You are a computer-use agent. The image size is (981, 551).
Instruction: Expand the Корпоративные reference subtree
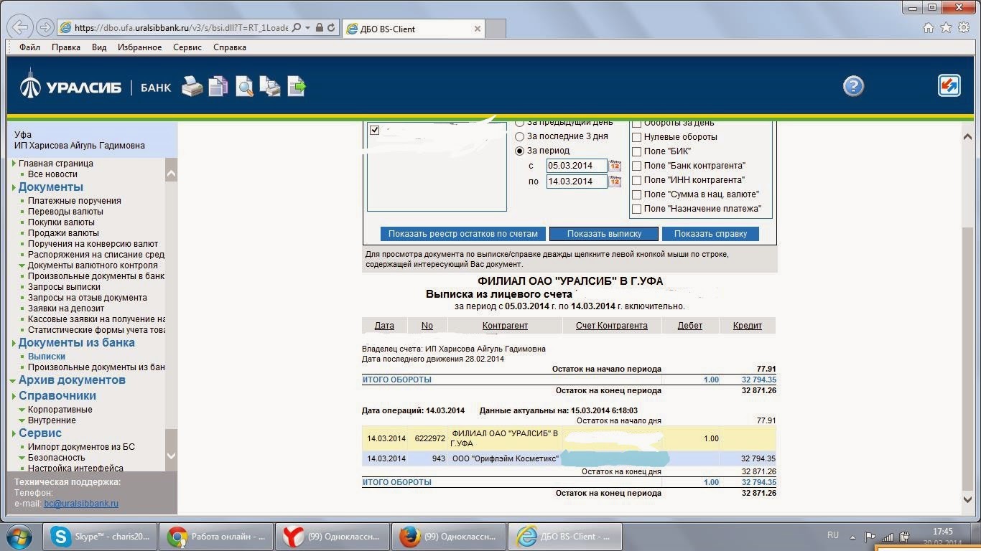pyautogui.click(x=22, y=410)
